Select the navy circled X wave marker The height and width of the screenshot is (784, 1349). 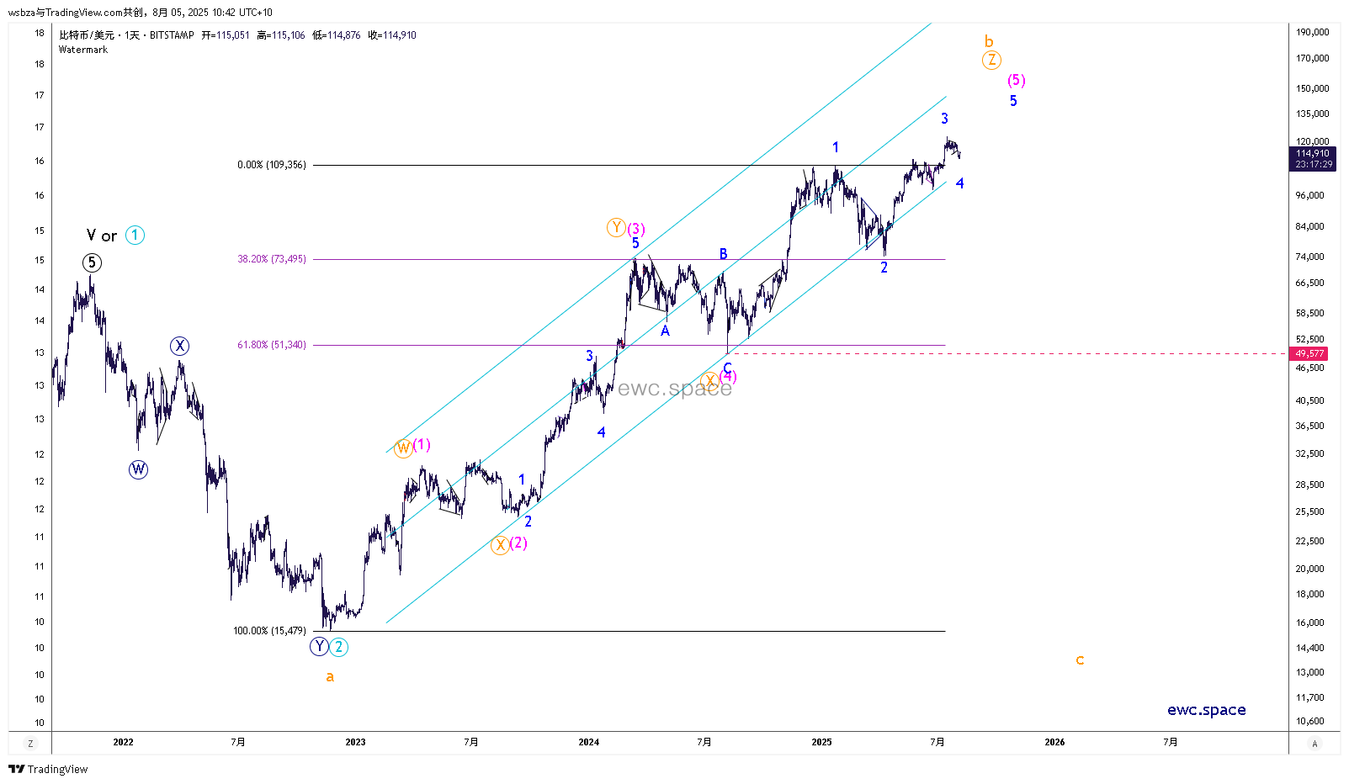pyautogui.click(x=179, y=346)
